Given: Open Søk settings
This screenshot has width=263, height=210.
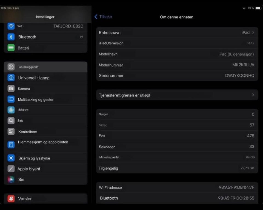Looking at the screenshot, I should coord(46,121).
